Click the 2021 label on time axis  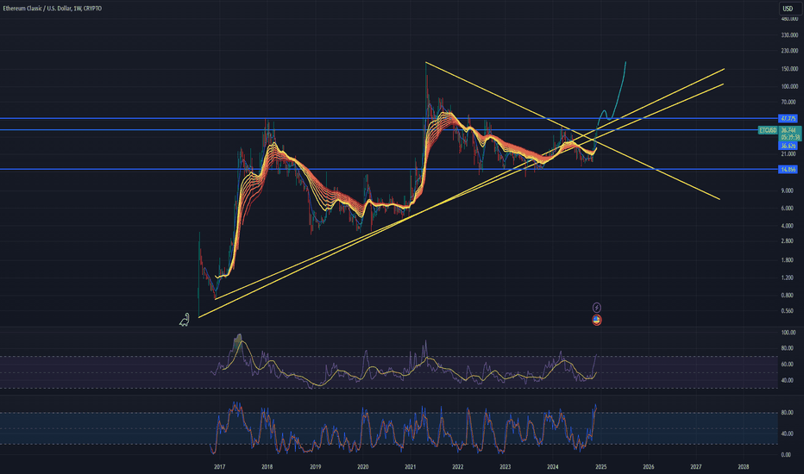[x=411, y=467]
